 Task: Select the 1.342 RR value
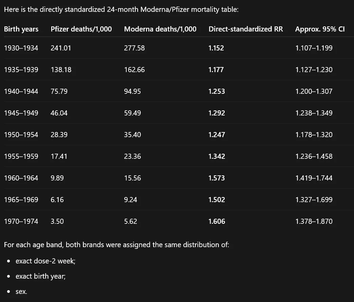[x=217, y=156]
